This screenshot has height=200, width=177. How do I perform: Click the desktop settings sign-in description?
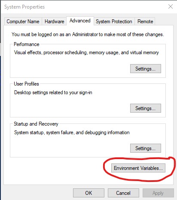(53, 92)
